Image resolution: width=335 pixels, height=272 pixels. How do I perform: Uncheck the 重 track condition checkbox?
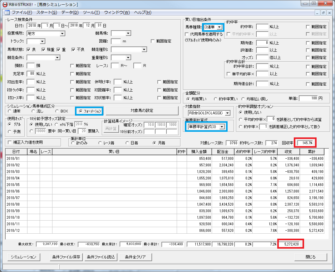click(x=59, y=50)
